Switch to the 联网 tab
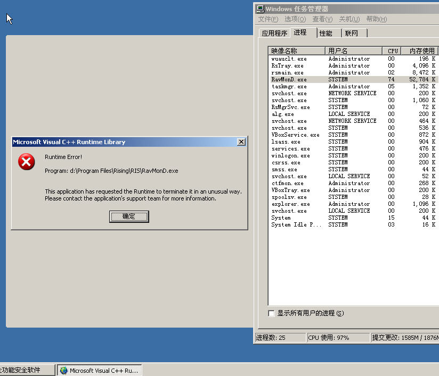Image resolution: width=439 pixels, height=376 pixels. [x=352, y=33]
